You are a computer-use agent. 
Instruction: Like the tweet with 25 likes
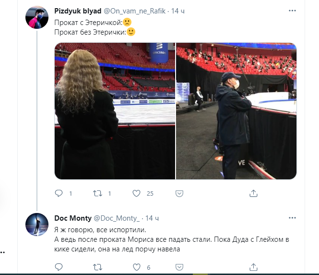(x=136, y=193)
